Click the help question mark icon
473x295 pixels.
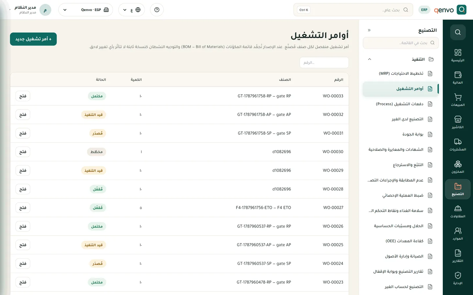pyautogui.click(x=157, y=10)
